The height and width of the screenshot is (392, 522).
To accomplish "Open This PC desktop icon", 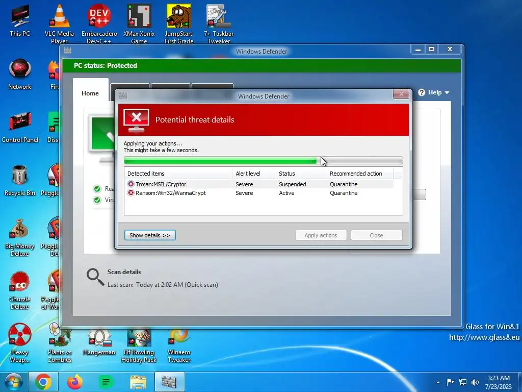I will 20,20.
